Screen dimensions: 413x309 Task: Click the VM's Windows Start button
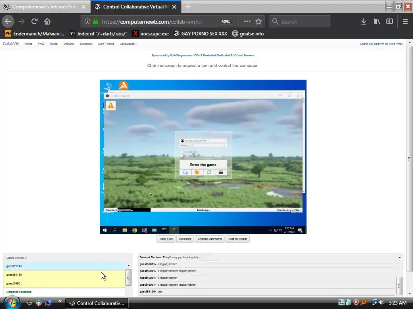[x=105, y=230]
